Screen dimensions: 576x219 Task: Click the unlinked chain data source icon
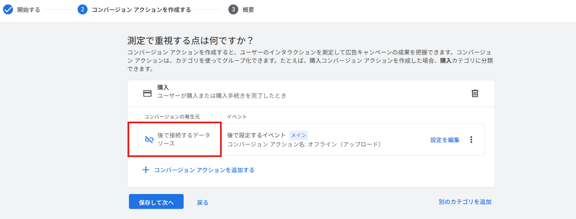149,139
